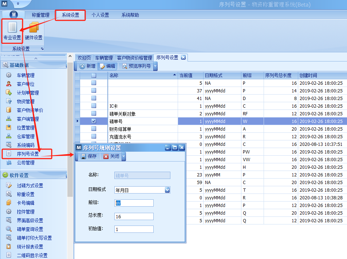Toggle the select-all checkbox in the table header
The image size is (347, 259).
94,75
